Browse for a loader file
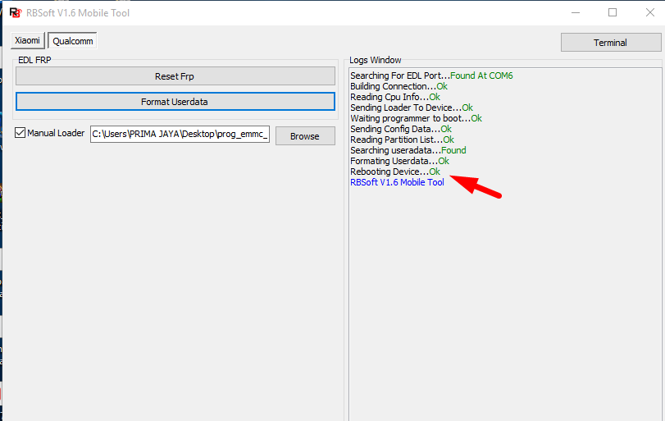665x421 pixels. click(x=305, y=136)
